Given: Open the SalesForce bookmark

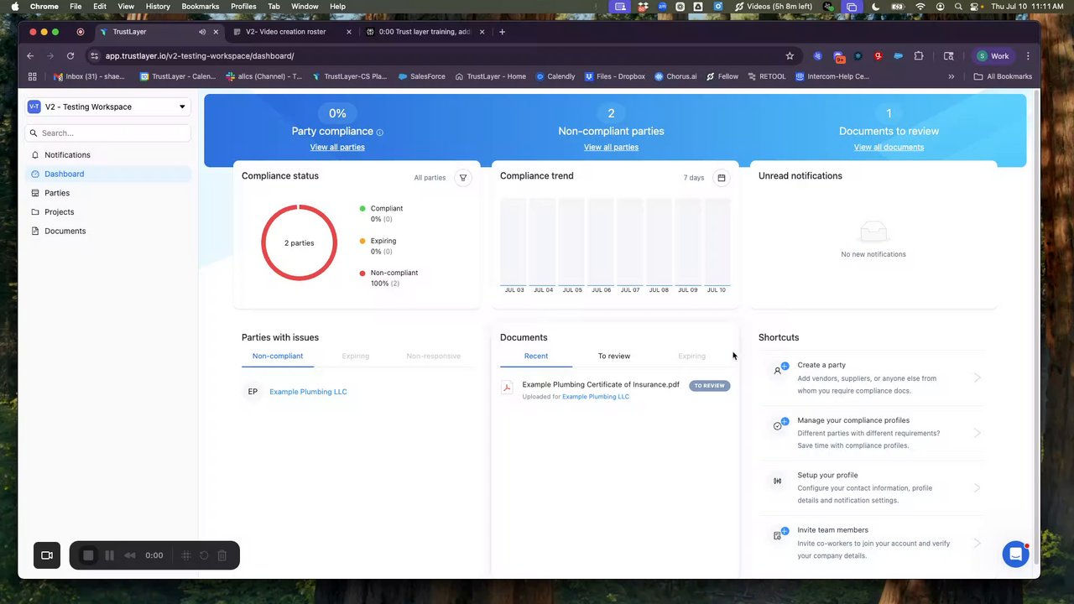Looking at the screenshot, I should click(x=422, y=76).
